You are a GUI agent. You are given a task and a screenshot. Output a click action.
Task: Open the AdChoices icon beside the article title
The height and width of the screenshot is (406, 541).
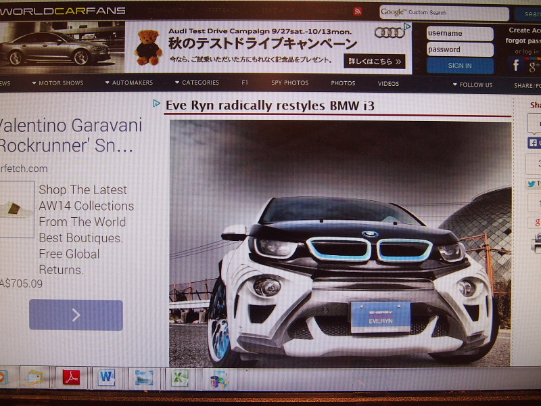[x=157, y=104]
